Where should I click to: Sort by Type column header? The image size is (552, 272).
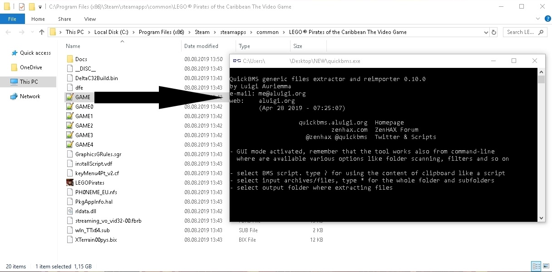(x=244, y=46)
